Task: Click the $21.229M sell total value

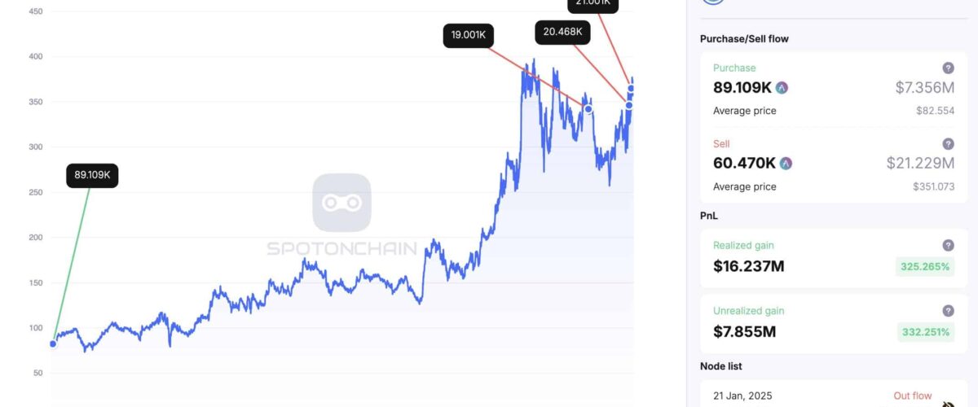Action: pos(920,164)
